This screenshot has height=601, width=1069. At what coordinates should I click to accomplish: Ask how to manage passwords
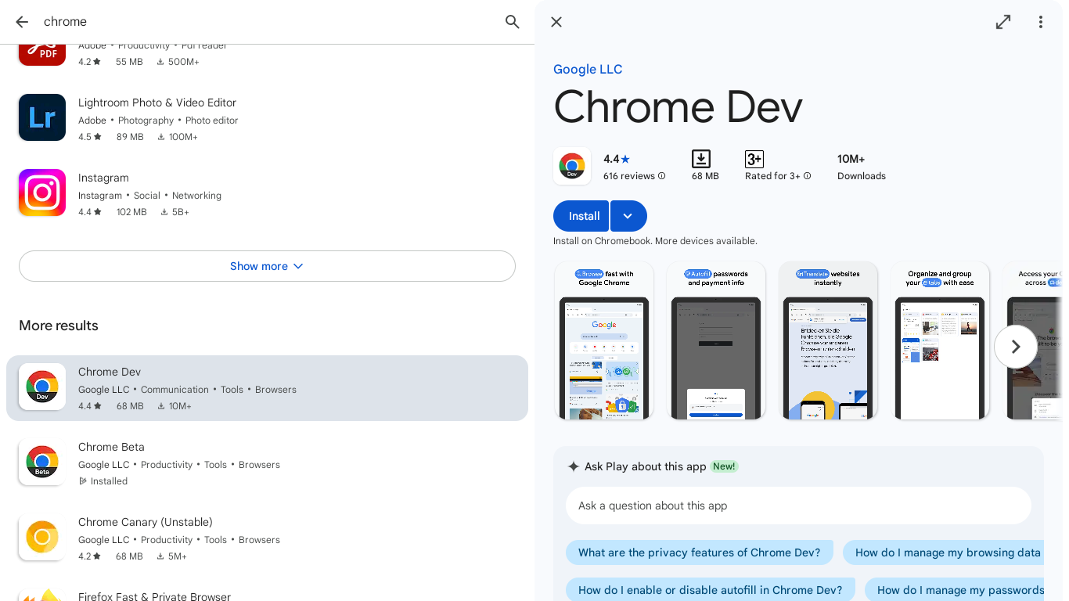[955, 590]
